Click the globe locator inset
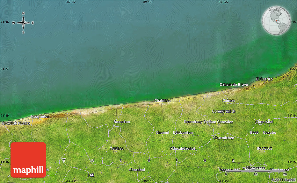297x183 pixels. tap(276, 20)
